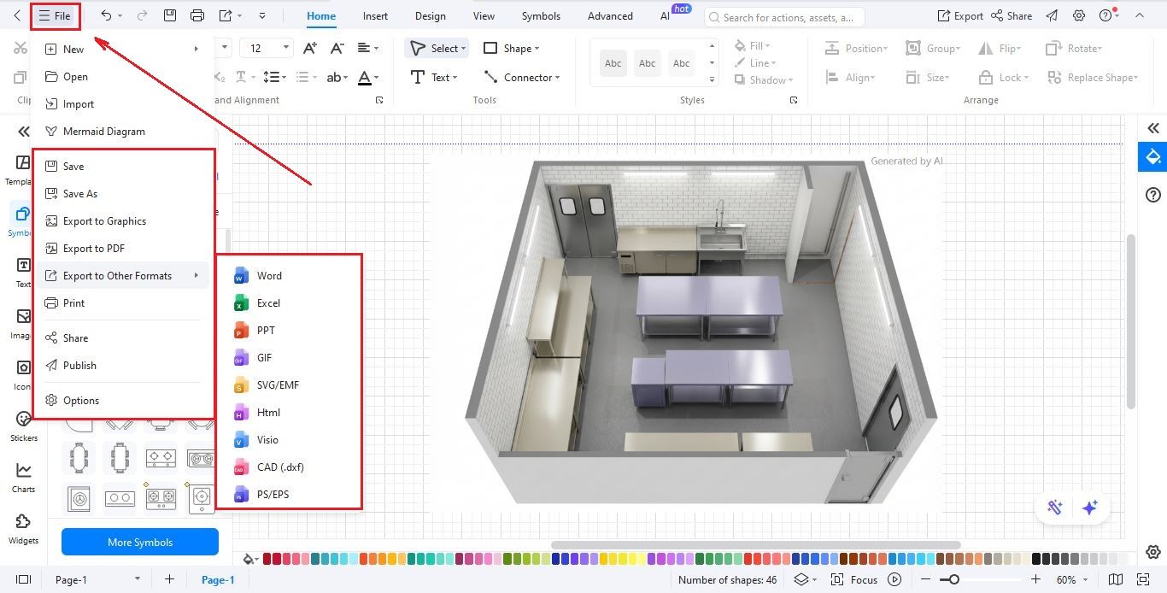1167x593 pixels.
Task: Open the font size dropdown showing 12
Action: click(267, 49)
